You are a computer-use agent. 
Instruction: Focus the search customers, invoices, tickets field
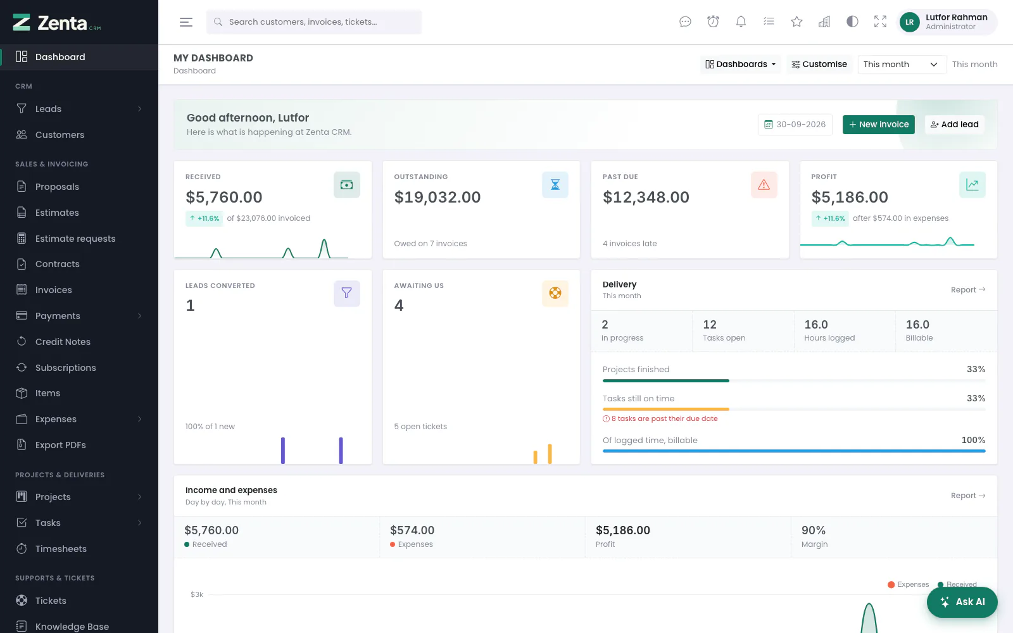[314, 22]
